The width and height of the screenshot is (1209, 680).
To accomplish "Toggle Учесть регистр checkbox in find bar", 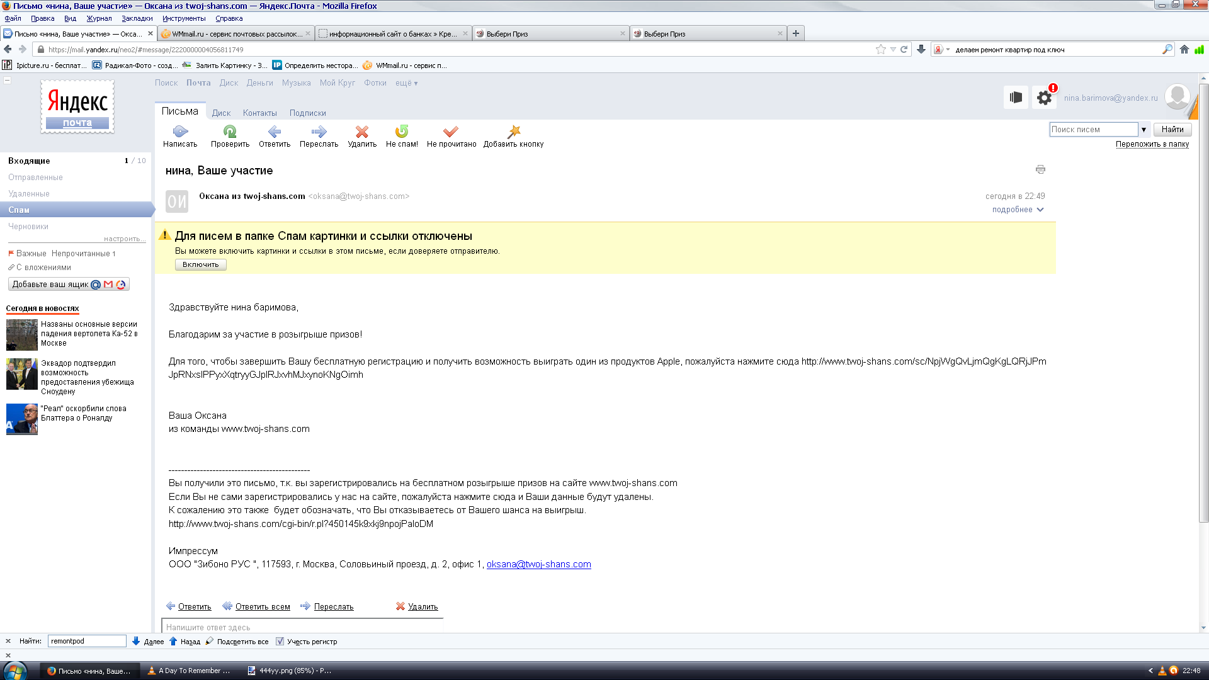I will click(x=280, y=642).
